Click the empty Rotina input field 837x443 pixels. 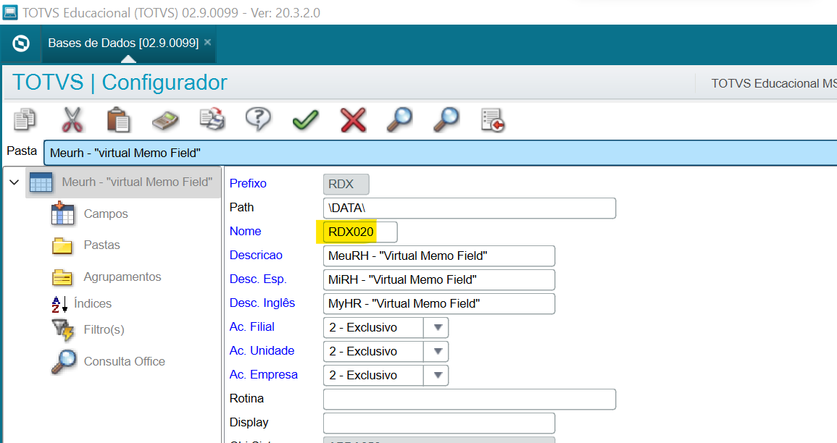(x=469, y=400)
